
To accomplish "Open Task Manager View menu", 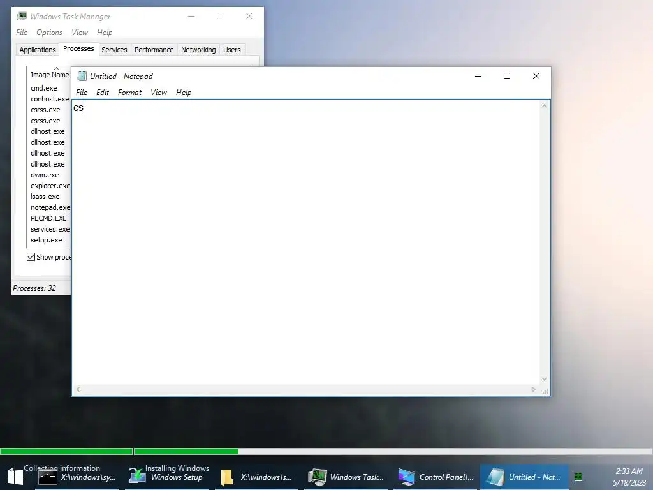I will click(80, 33).
